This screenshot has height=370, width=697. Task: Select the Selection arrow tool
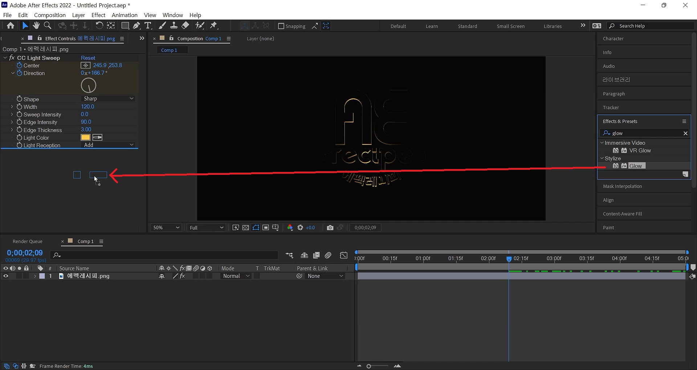[x=25, y=26]
